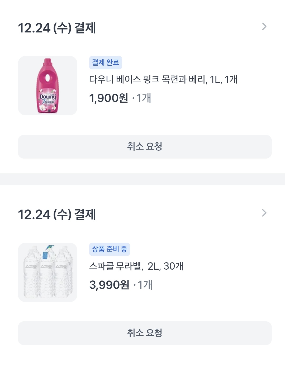Click the 상품 준비 중 status badge

tap(110, 249)
